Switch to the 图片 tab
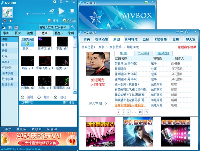 [x=18, y=33]
